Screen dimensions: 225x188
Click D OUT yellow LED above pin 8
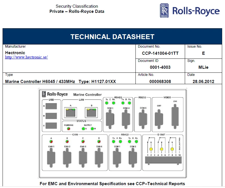tap(172, 149)
